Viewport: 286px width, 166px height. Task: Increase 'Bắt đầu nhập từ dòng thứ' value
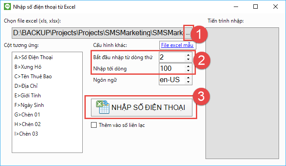[188, 55]
